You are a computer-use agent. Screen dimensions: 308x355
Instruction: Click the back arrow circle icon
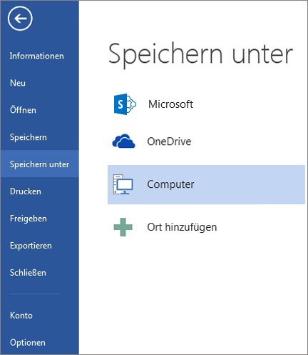pyautogui.click(x=20, y=19)
